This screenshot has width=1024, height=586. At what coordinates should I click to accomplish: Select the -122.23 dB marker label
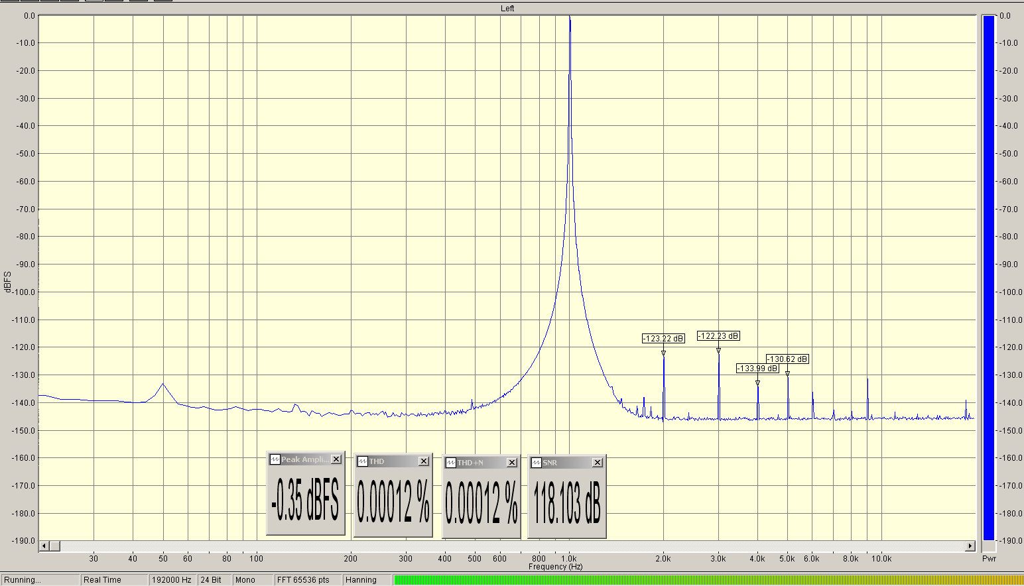point(718,336)
